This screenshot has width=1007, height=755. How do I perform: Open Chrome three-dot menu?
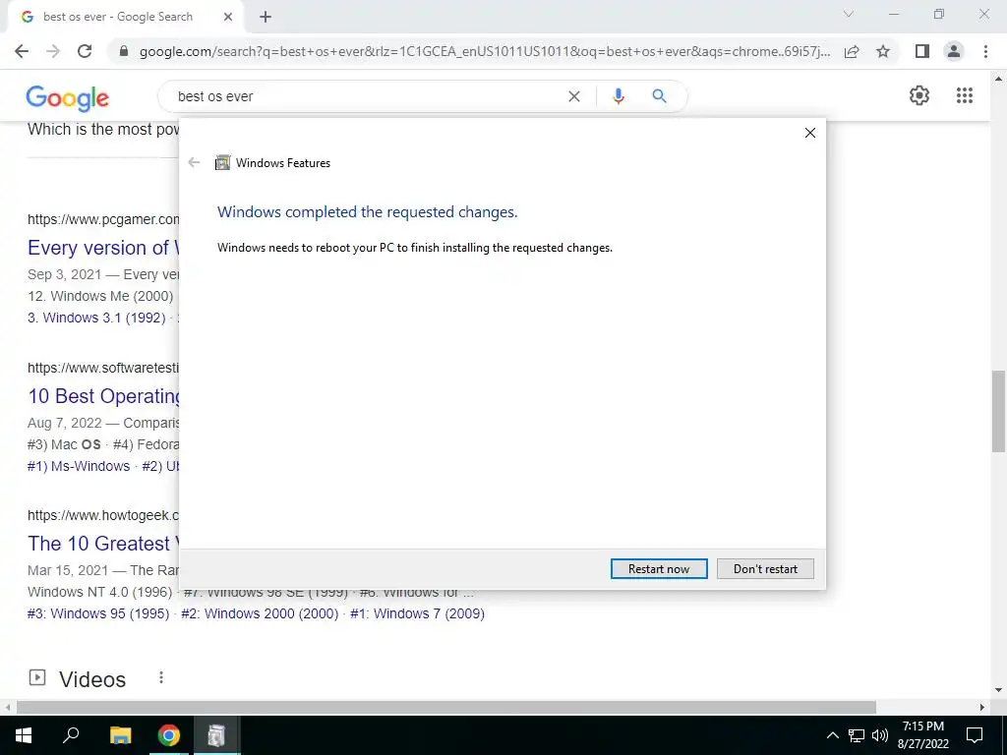[985, 51]
